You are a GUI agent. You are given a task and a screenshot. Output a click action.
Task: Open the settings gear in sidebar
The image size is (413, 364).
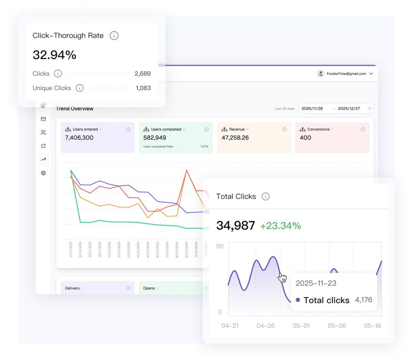pos(44,173)
